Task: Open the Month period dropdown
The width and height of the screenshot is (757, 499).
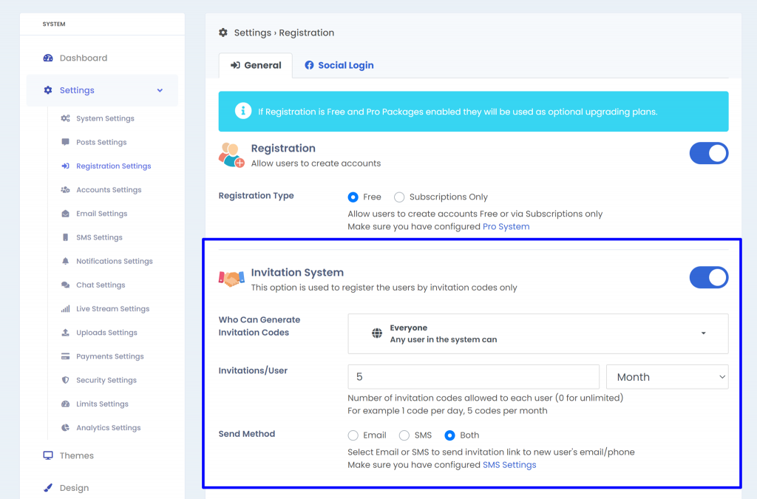Action: click(x=668, y=377)
